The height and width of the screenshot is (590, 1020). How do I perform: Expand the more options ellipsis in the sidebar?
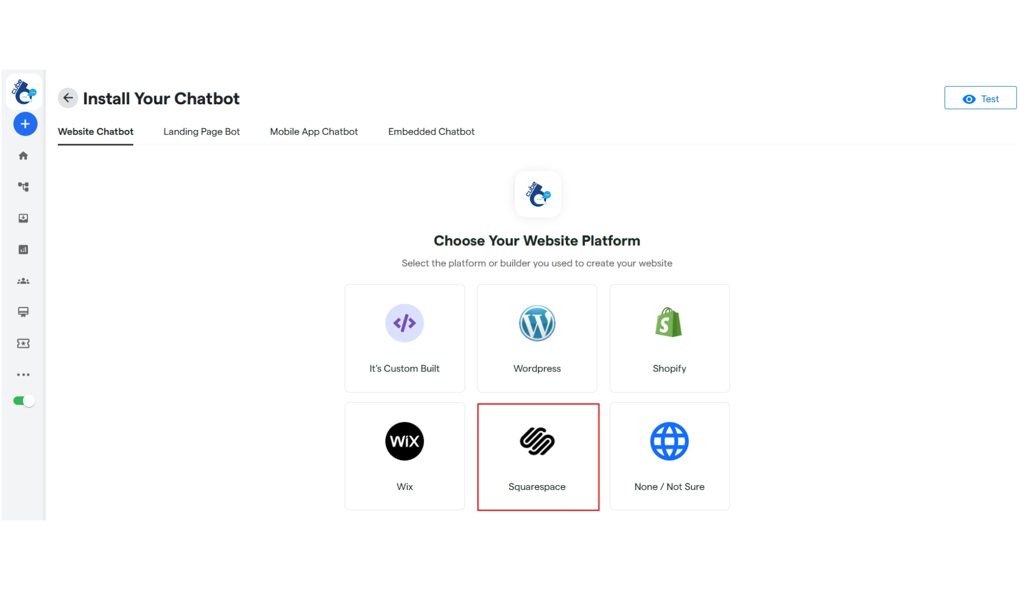click(x=23, y=374)
